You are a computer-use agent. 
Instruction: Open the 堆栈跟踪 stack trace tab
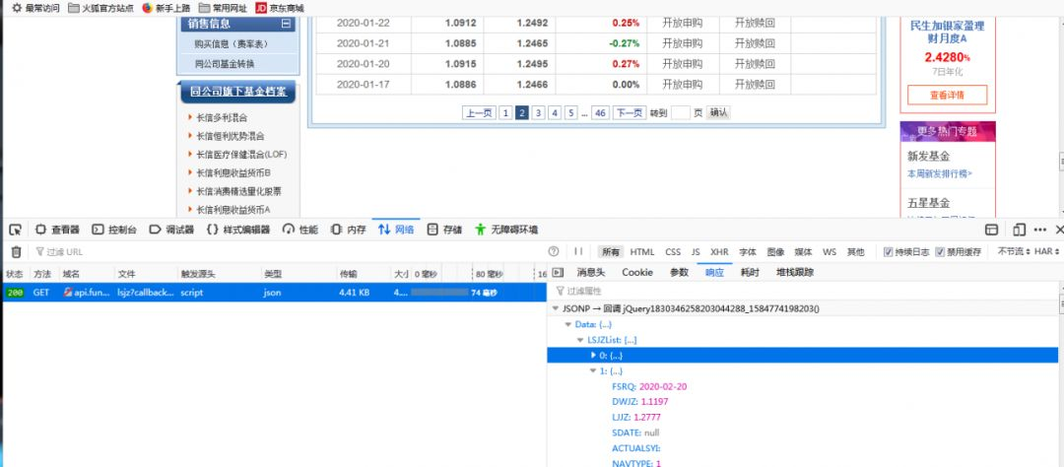(795, 272)
